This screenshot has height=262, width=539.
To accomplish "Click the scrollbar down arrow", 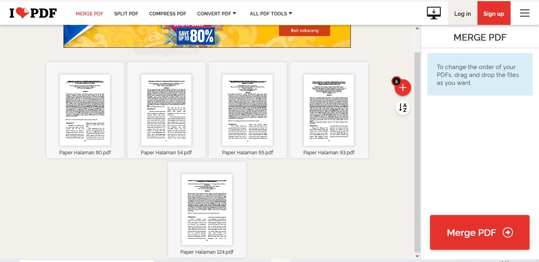I will [417, 256].
